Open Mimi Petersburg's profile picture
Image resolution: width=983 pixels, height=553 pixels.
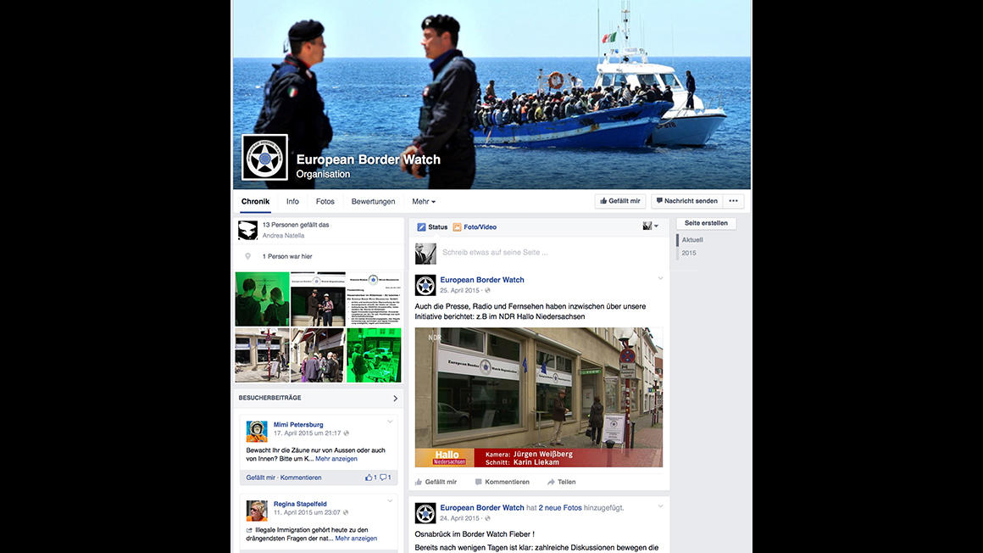(257, 431)
